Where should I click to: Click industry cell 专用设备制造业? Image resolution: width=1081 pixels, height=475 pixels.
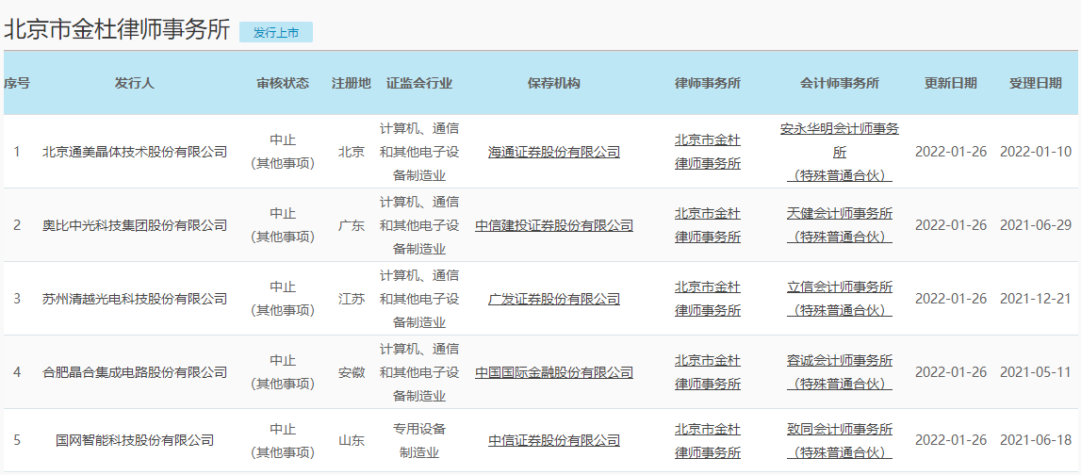pos(419,440)
